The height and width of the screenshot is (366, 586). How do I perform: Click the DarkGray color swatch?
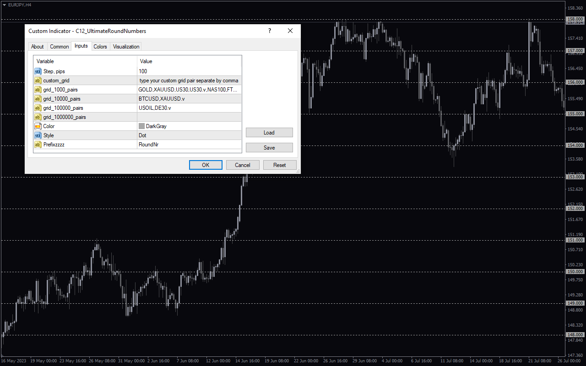[141, 126]
